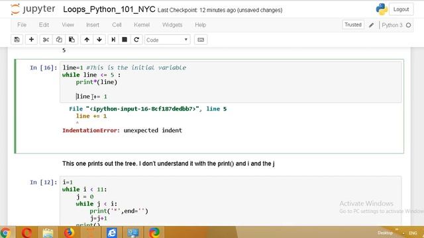Click the Desktop toolbar label in the taskbar
The width and height of the screenshot is (424, 238).
[x=385, y=233]
